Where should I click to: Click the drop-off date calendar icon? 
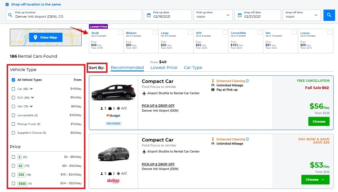[x=239, y=15]
